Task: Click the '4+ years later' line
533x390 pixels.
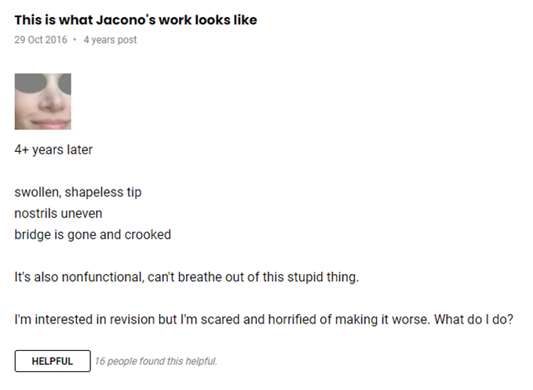Action: click(x=53, y=150)
